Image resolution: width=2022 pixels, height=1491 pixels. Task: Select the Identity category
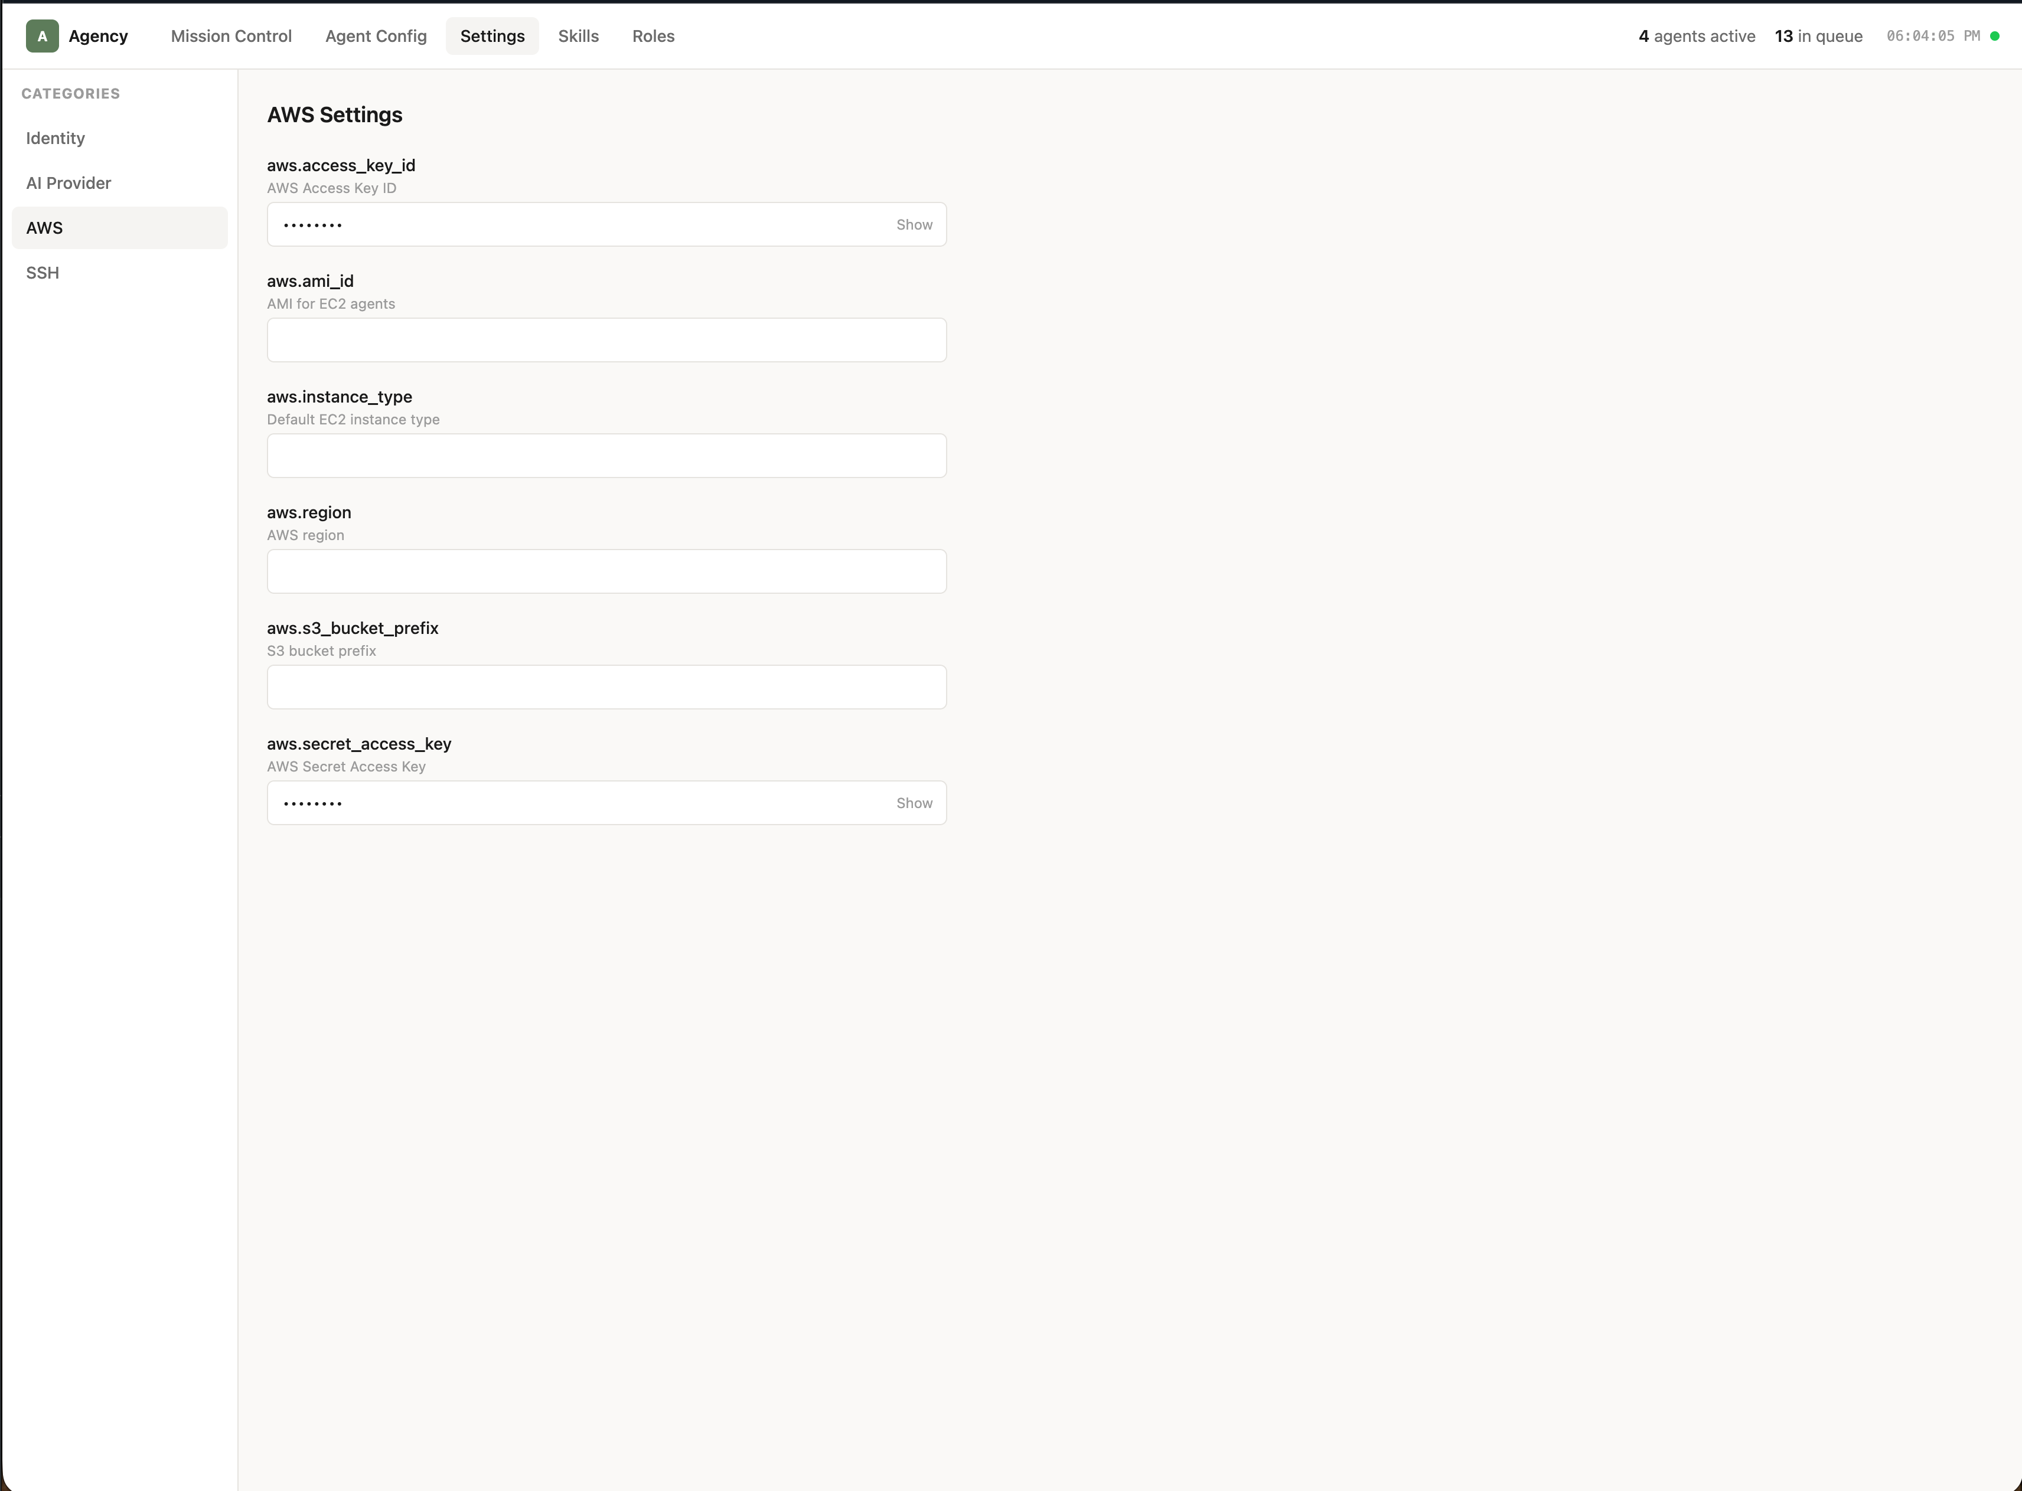pyautogui.click(x=55, y=138)
